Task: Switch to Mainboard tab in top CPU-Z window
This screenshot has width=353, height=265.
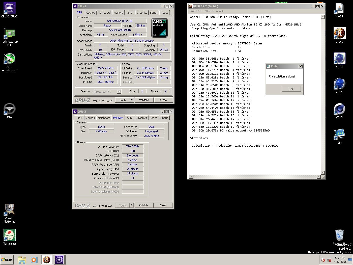Action: click(x=104, y=13)
